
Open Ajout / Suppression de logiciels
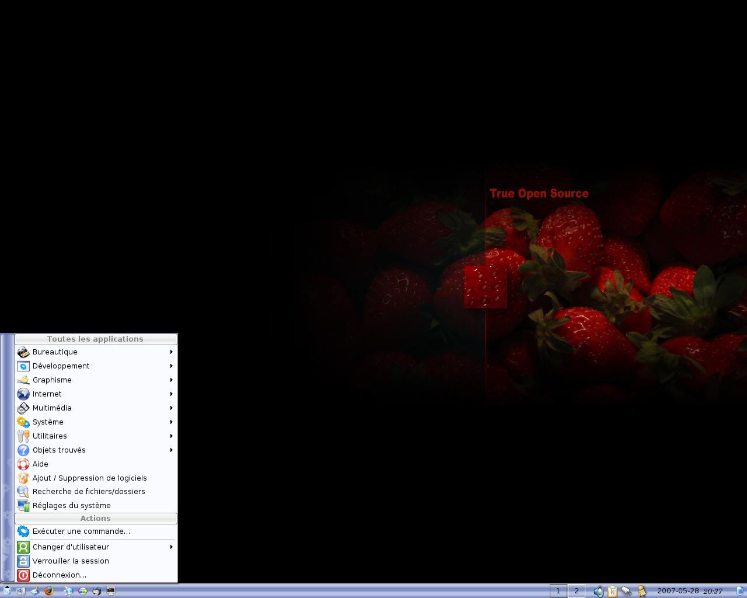[96, 478]
